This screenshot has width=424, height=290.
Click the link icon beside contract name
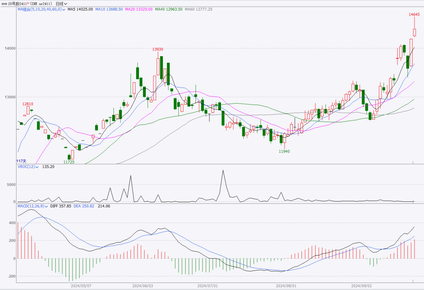pyautogui.click(x=4, y=4)
